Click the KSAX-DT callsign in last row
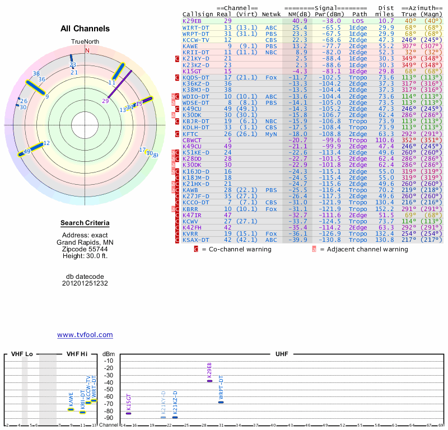 click(x=196, y=240)
